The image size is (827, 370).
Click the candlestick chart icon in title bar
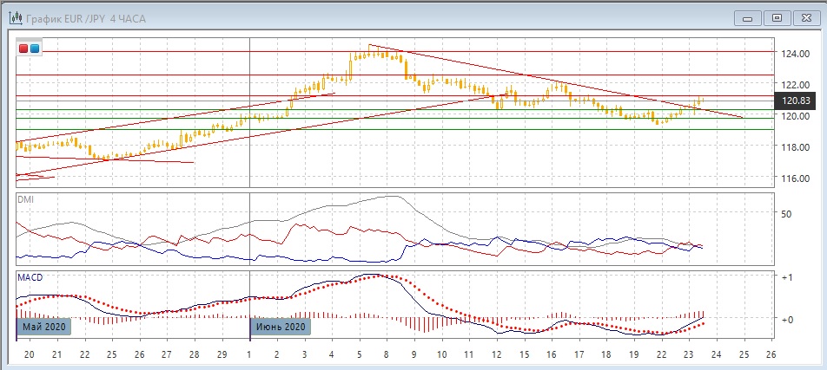pyautogui.click(x=15, y=17)
